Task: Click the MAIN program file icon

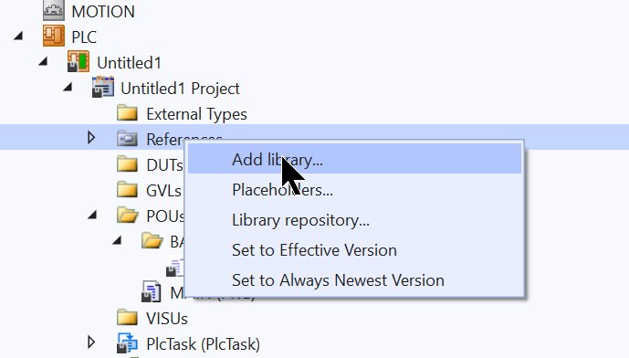Action: click(x=152, y=291)
